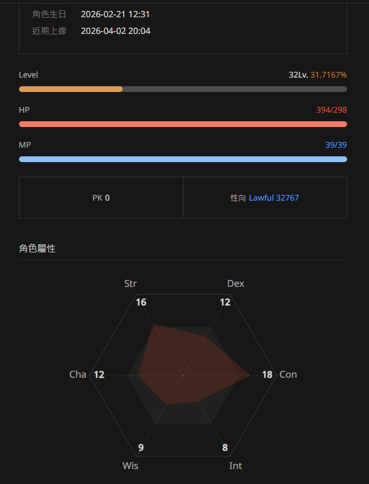Click the Str label on radar chart
Screen dimensions: 369x484
point(131,283)
